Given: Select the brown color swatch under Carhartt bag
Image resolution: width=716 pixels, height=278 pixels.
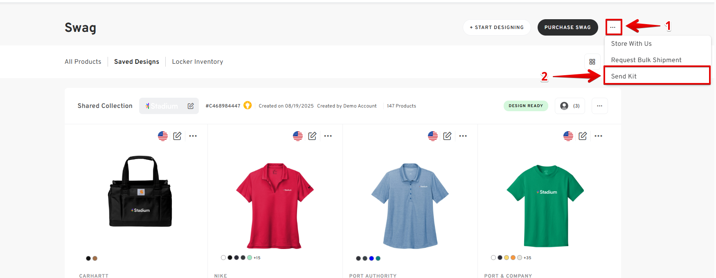Looking at the screenshot, I should point(95,258).
